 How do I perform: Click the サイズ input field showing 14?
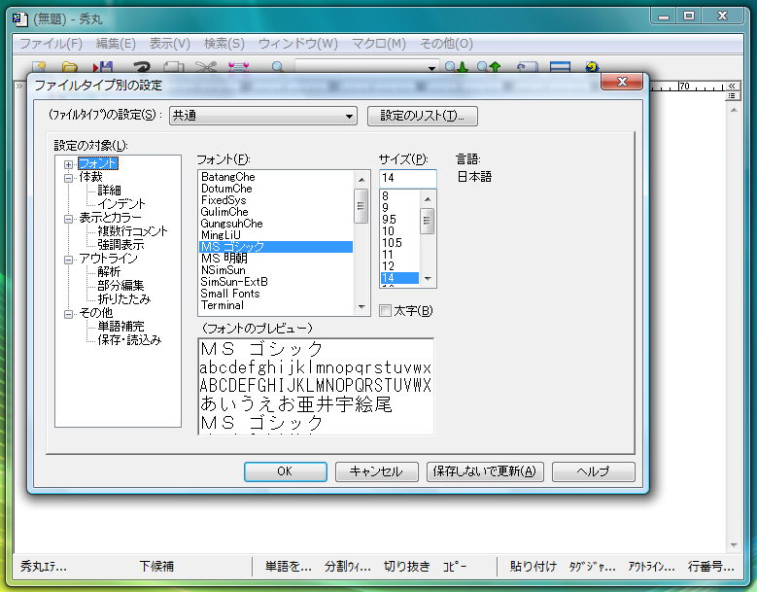coord(407,178)
